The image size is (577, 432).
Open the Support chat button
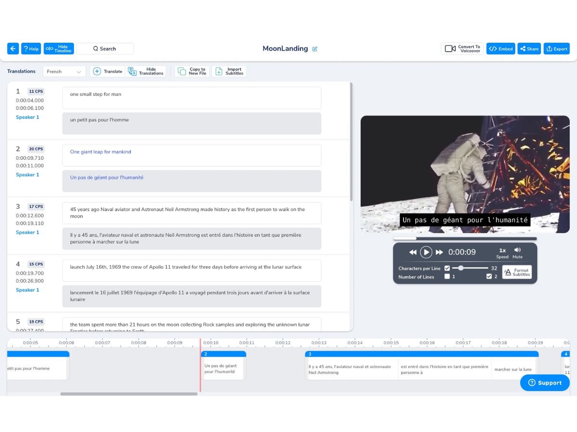pos(545,383)
